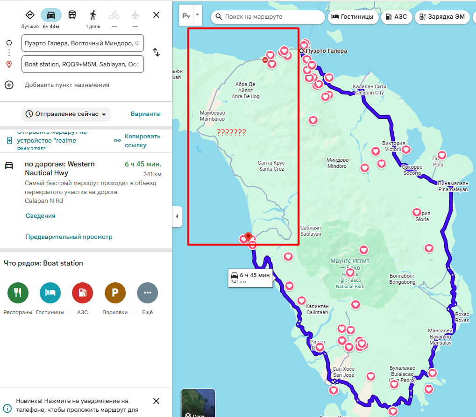Click the Абра Де Айлог map label
This screenshot has width=476, height=417.
(x=245, y=90)
